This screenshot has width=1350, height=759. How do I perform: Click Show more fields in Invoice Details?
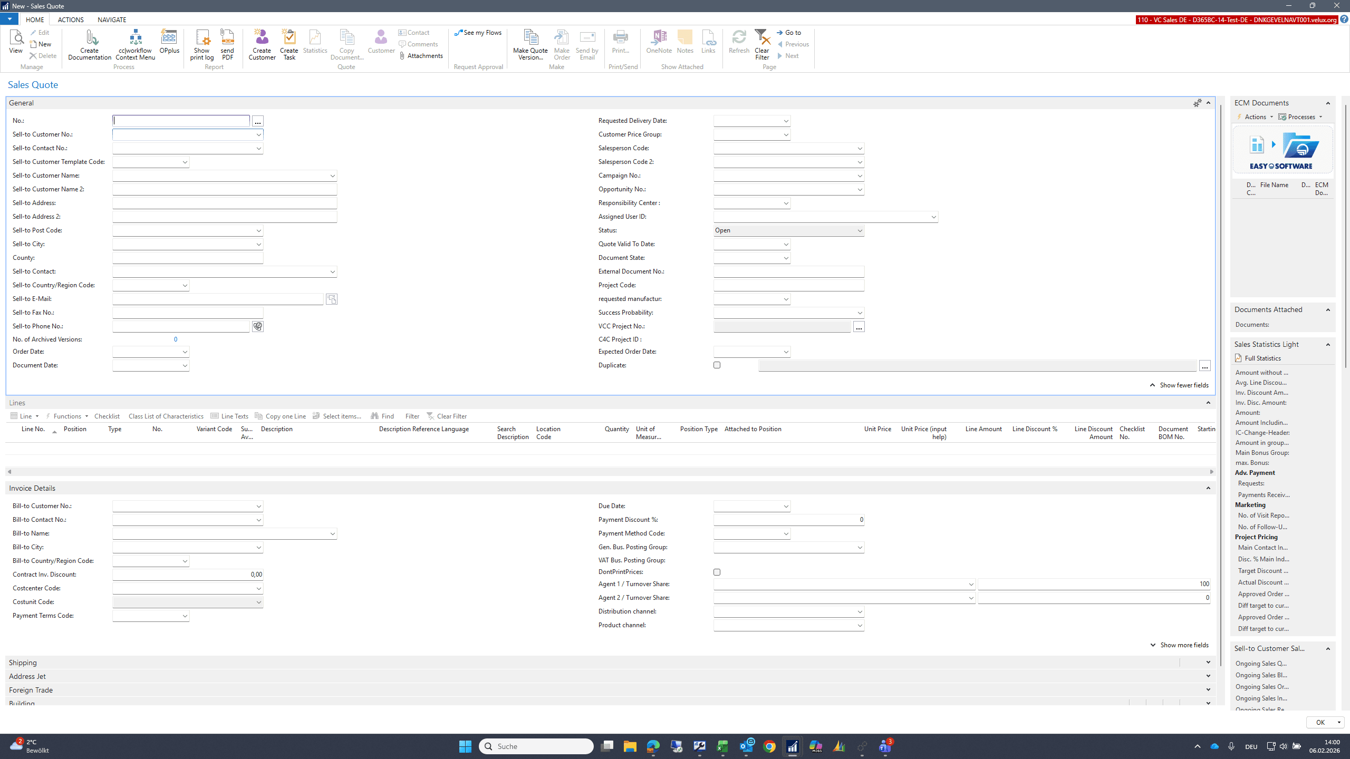click(1179, 645)
